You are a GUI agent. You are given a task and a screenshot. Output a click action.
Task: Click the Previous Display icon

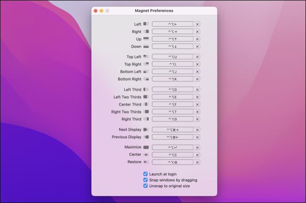pyautogui.click(x=146, y=137)
